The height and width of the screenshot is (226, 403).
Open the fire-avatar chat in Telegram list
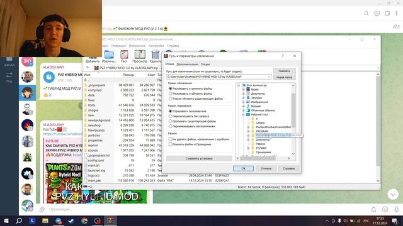click(x=27, y=125)
